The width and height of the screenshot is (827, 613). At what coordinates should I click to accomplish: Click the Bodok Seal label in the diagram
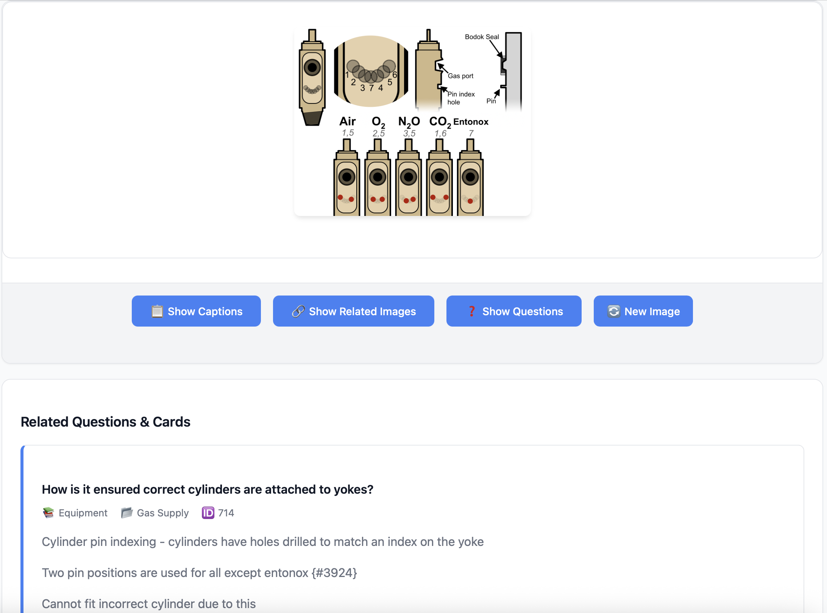(482, 37)
